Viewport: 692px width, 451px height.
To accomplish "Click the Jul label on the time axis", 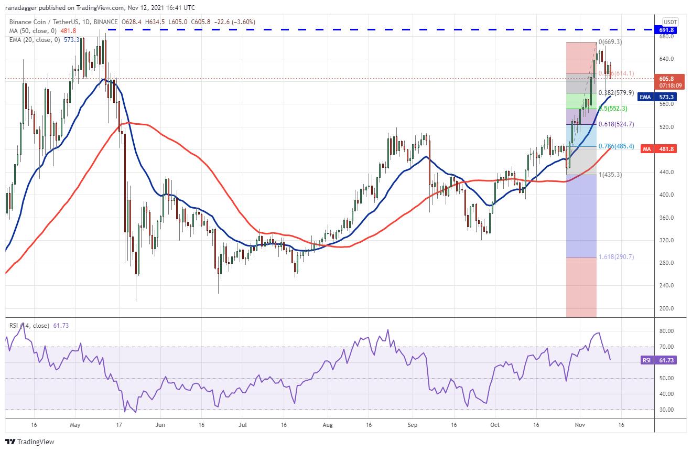I will pyautogui.click(x=242, y=425).
